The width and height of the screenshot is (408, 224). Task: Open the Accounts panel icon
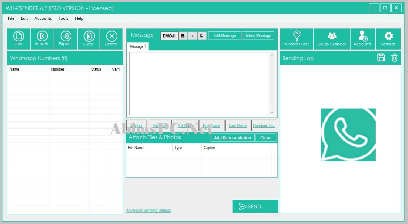pyautogui.click(x=363, y=39)
